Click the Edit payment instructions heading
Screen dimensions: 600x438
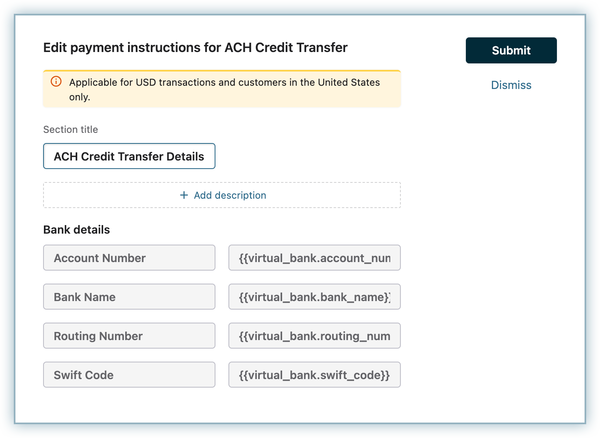click(x=195, y=48)
